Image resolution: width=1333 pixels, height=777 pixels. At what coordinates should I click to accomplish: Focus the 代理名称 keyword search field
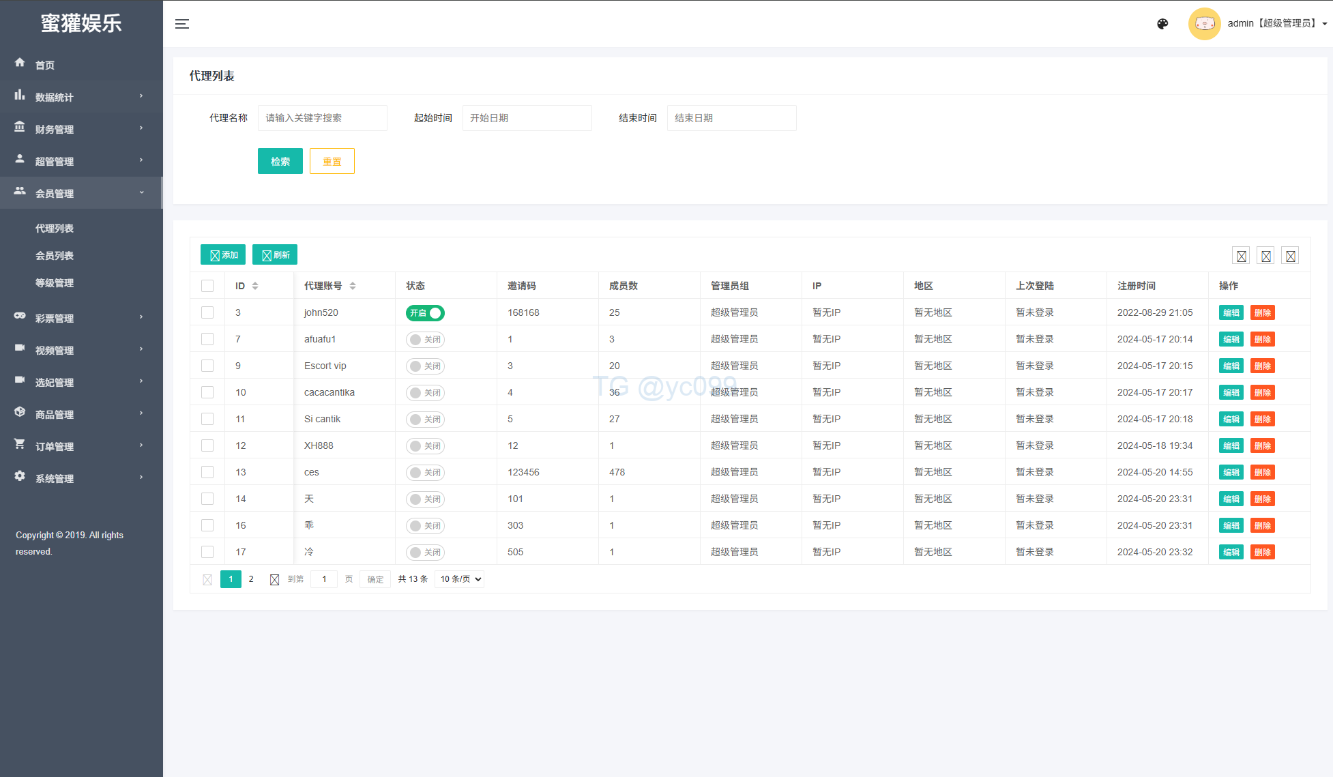pos(322,118)
